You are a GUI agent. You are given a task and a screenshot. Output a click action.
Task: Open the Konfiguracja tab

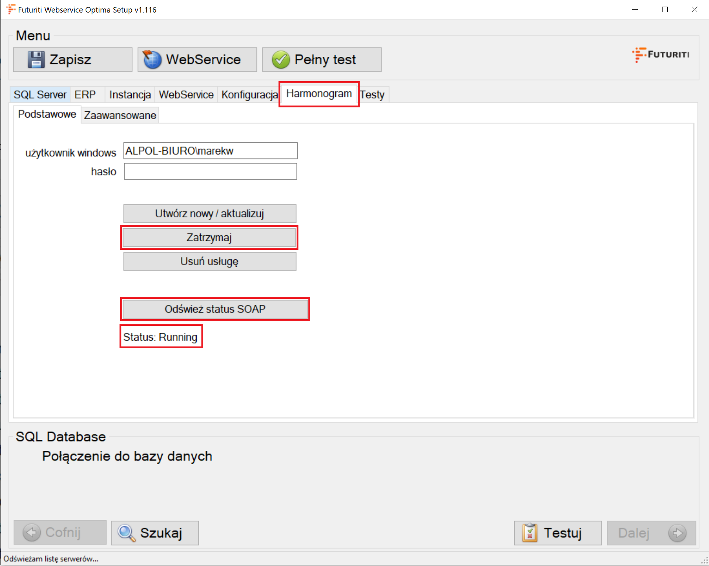(249, 95)
